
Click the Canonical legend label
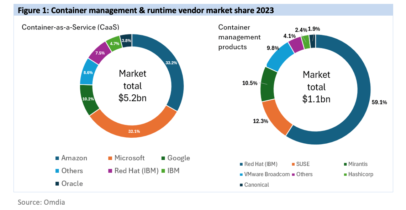pyautogui.click(x=257, y=184)
